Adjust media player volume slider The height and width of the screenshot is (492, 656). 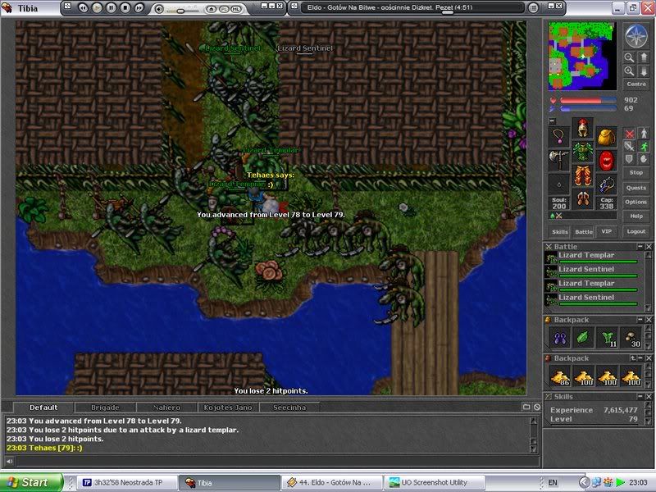point(180,11)
